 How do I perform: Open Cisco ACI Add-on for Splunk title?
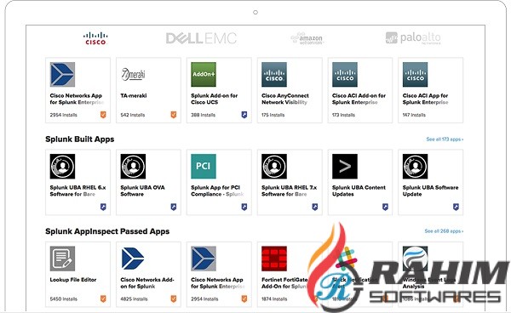click(x=359, y=99)
